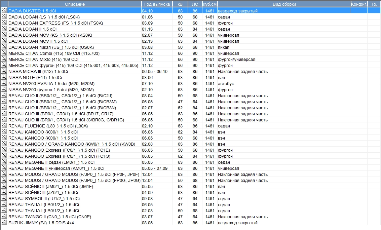Select RENAU KANGOO Express 1.5 dCi (FC1E)
Screen dimensions: 381x230
(59, 150)
